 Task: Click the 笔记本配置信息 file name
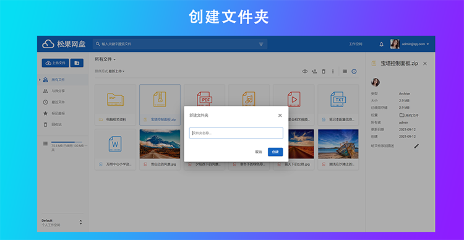tap(342, 120)
